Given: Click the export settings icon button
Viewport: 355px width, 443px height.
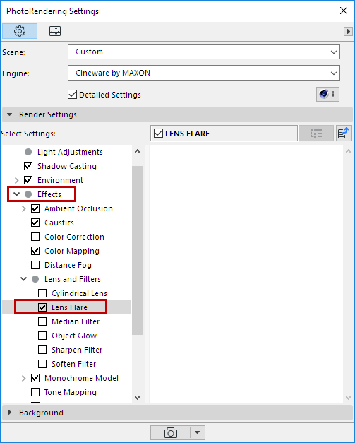Looking at the screenshot, I should point(344,134).
